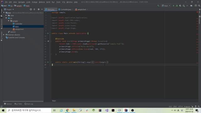Open the Database side tab on right edge
This screenshot has height=113, width=201.
200,20
